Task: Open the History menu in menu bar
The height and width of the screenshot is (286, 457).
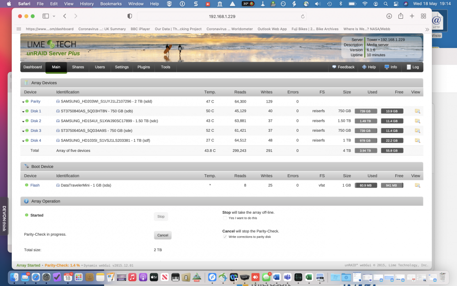Action: pyautogui.click(x=87, y=4)
